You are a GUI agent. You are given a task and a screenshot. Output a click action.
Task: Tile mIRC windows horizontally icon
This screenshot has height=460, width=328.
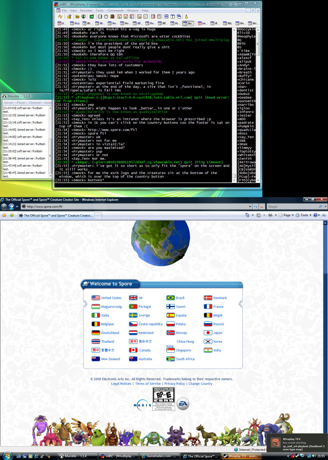click(x=166, y=17)
